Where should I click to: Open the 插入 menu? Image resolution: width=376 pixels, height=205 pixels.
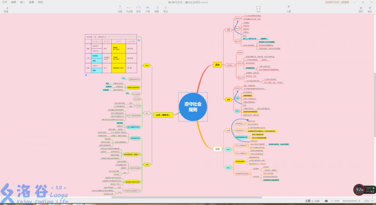(x=22, y=2)
